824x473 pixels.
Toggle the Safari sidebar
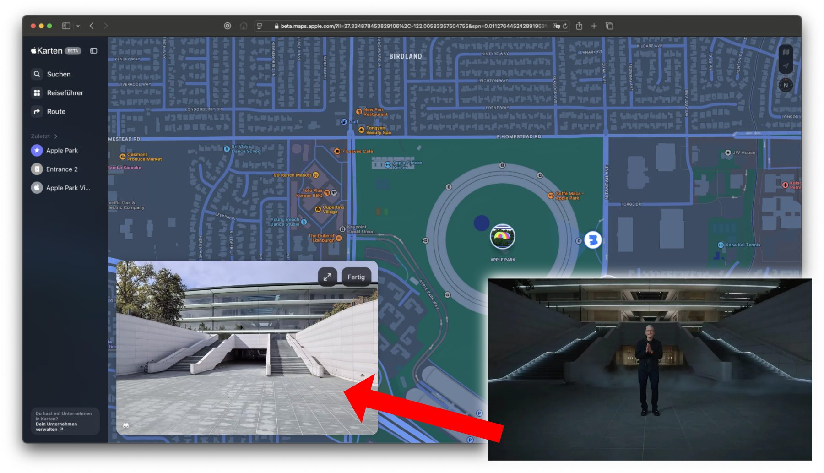[x=66, y=26]
